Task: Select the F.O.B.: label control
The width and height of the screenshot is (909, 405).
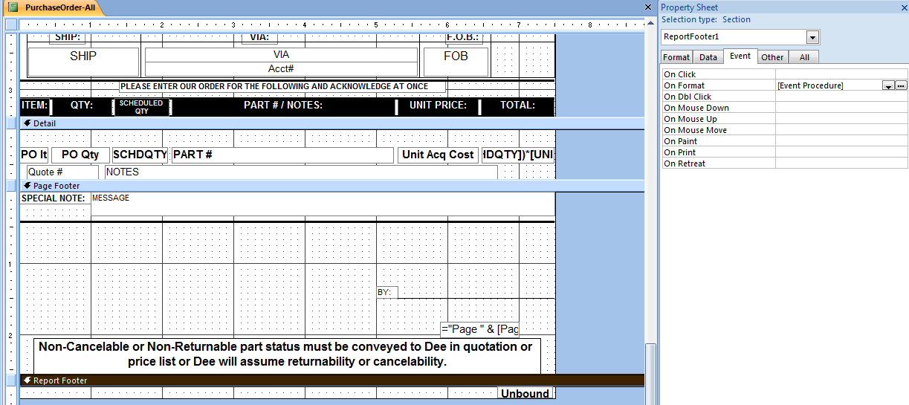Action: (x=463, y=37)
